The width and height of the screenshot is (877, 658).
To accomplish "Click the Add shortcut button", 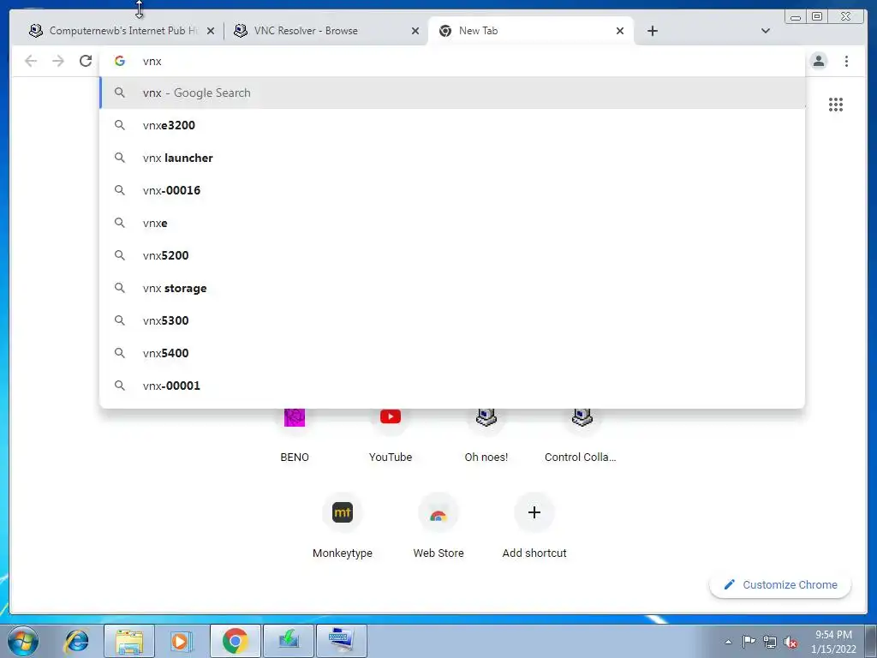I will (x=534, y=526).
